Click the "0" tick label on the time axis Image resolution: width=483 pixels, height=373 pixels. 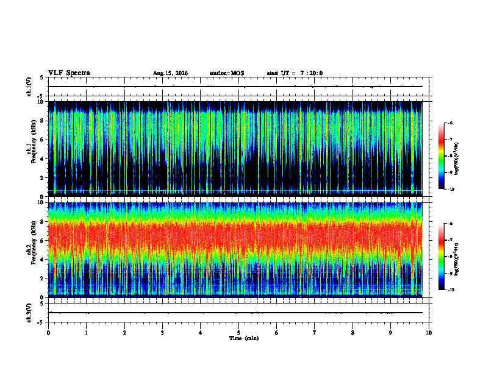[48, 333]
